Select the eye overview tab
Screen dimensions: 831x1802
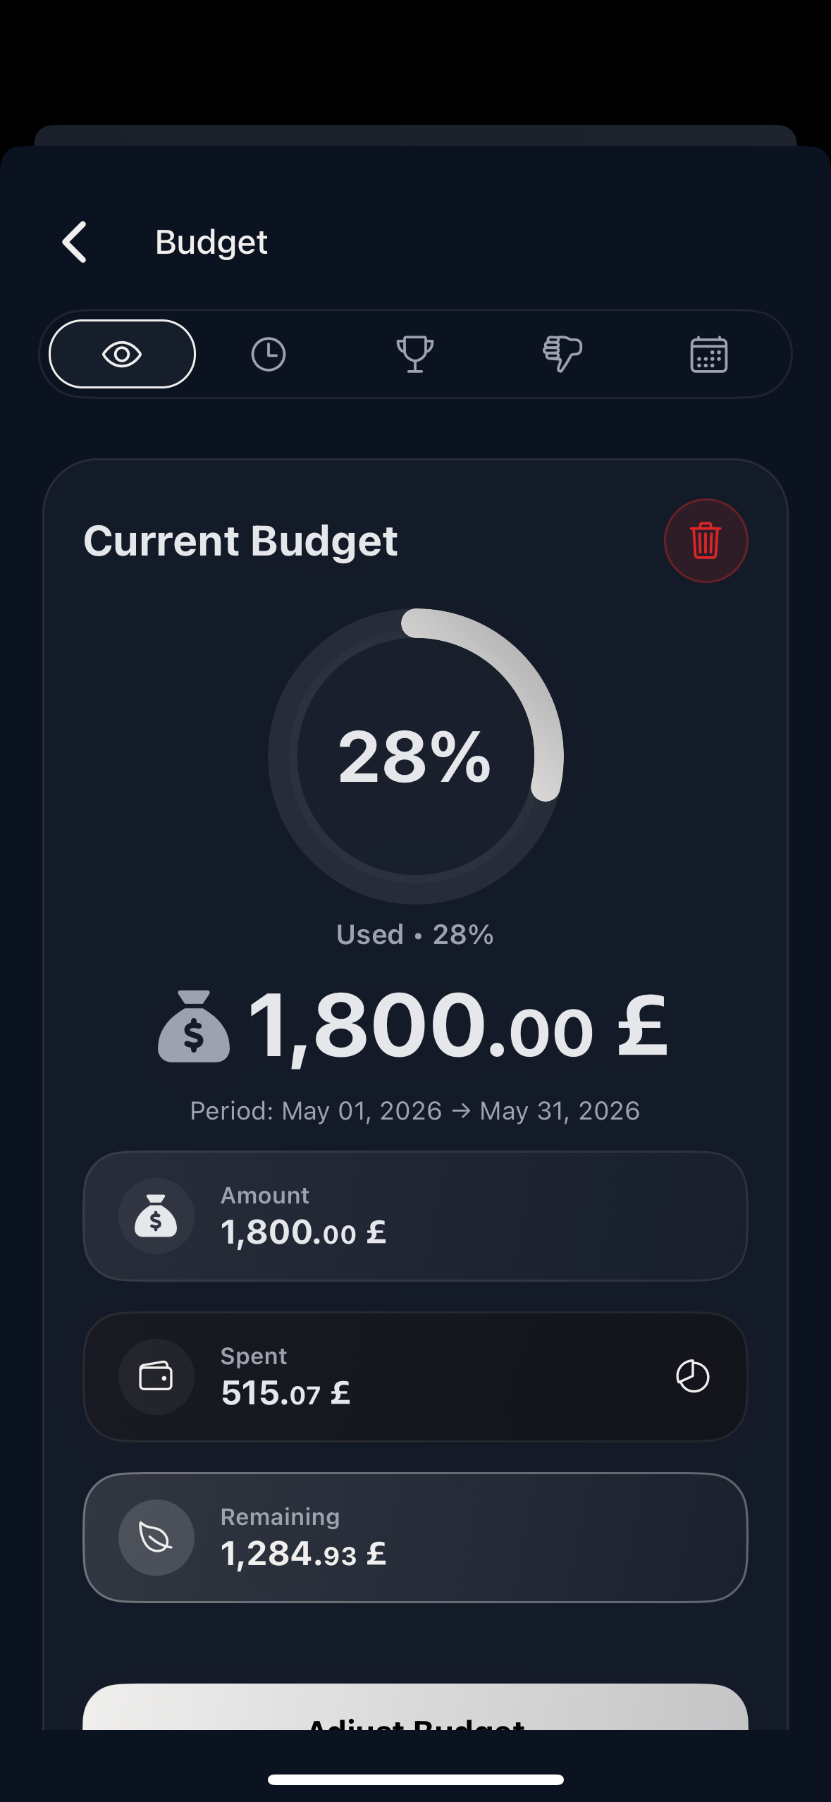[122, 354]
